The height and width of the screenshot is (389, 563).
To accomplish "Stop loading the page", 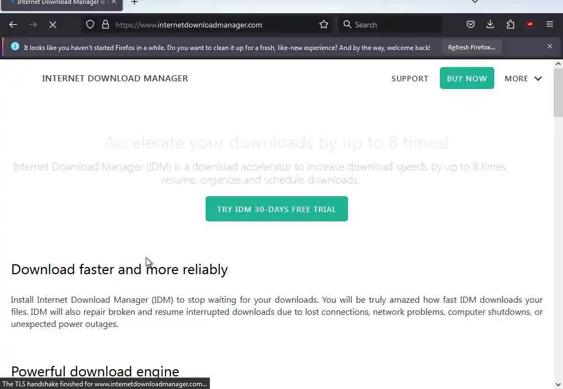I will pyautogui.click(x=53, y=25).
